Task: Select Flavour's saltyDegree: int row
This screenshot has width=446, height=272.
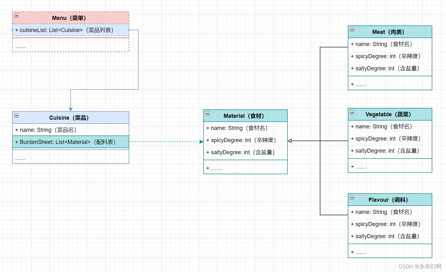Action: pos(390,236)
